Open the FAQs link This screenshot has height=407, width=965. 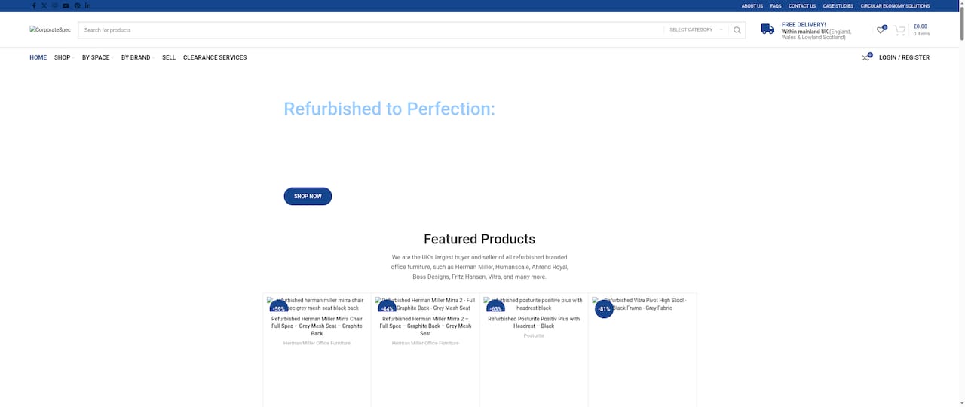pyautogui.click(x=776, y=6)
